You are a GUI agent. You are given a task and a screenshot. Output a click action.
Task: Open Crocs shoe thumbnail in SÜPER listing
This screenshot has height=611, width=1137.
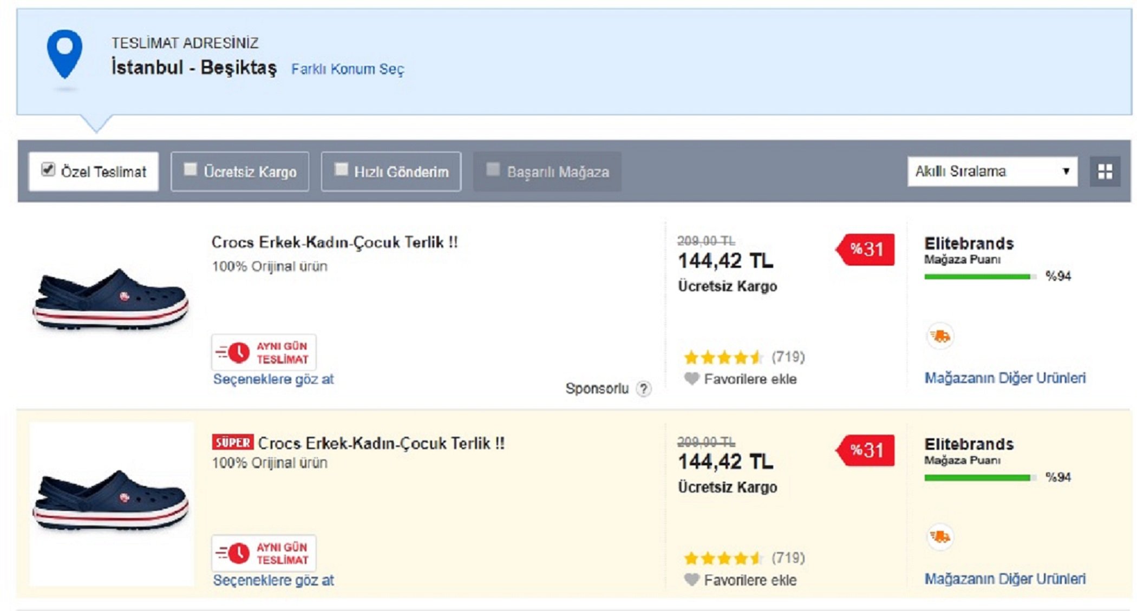pos(111,503)
